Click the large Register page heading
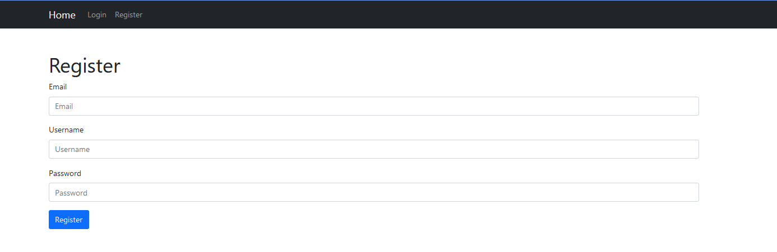777x252 pixels. [x=85, y=66]
